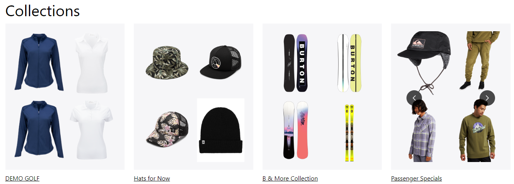Open the B & More Collection link
Screen dimensions: 514x184
(x=290, y=178)
